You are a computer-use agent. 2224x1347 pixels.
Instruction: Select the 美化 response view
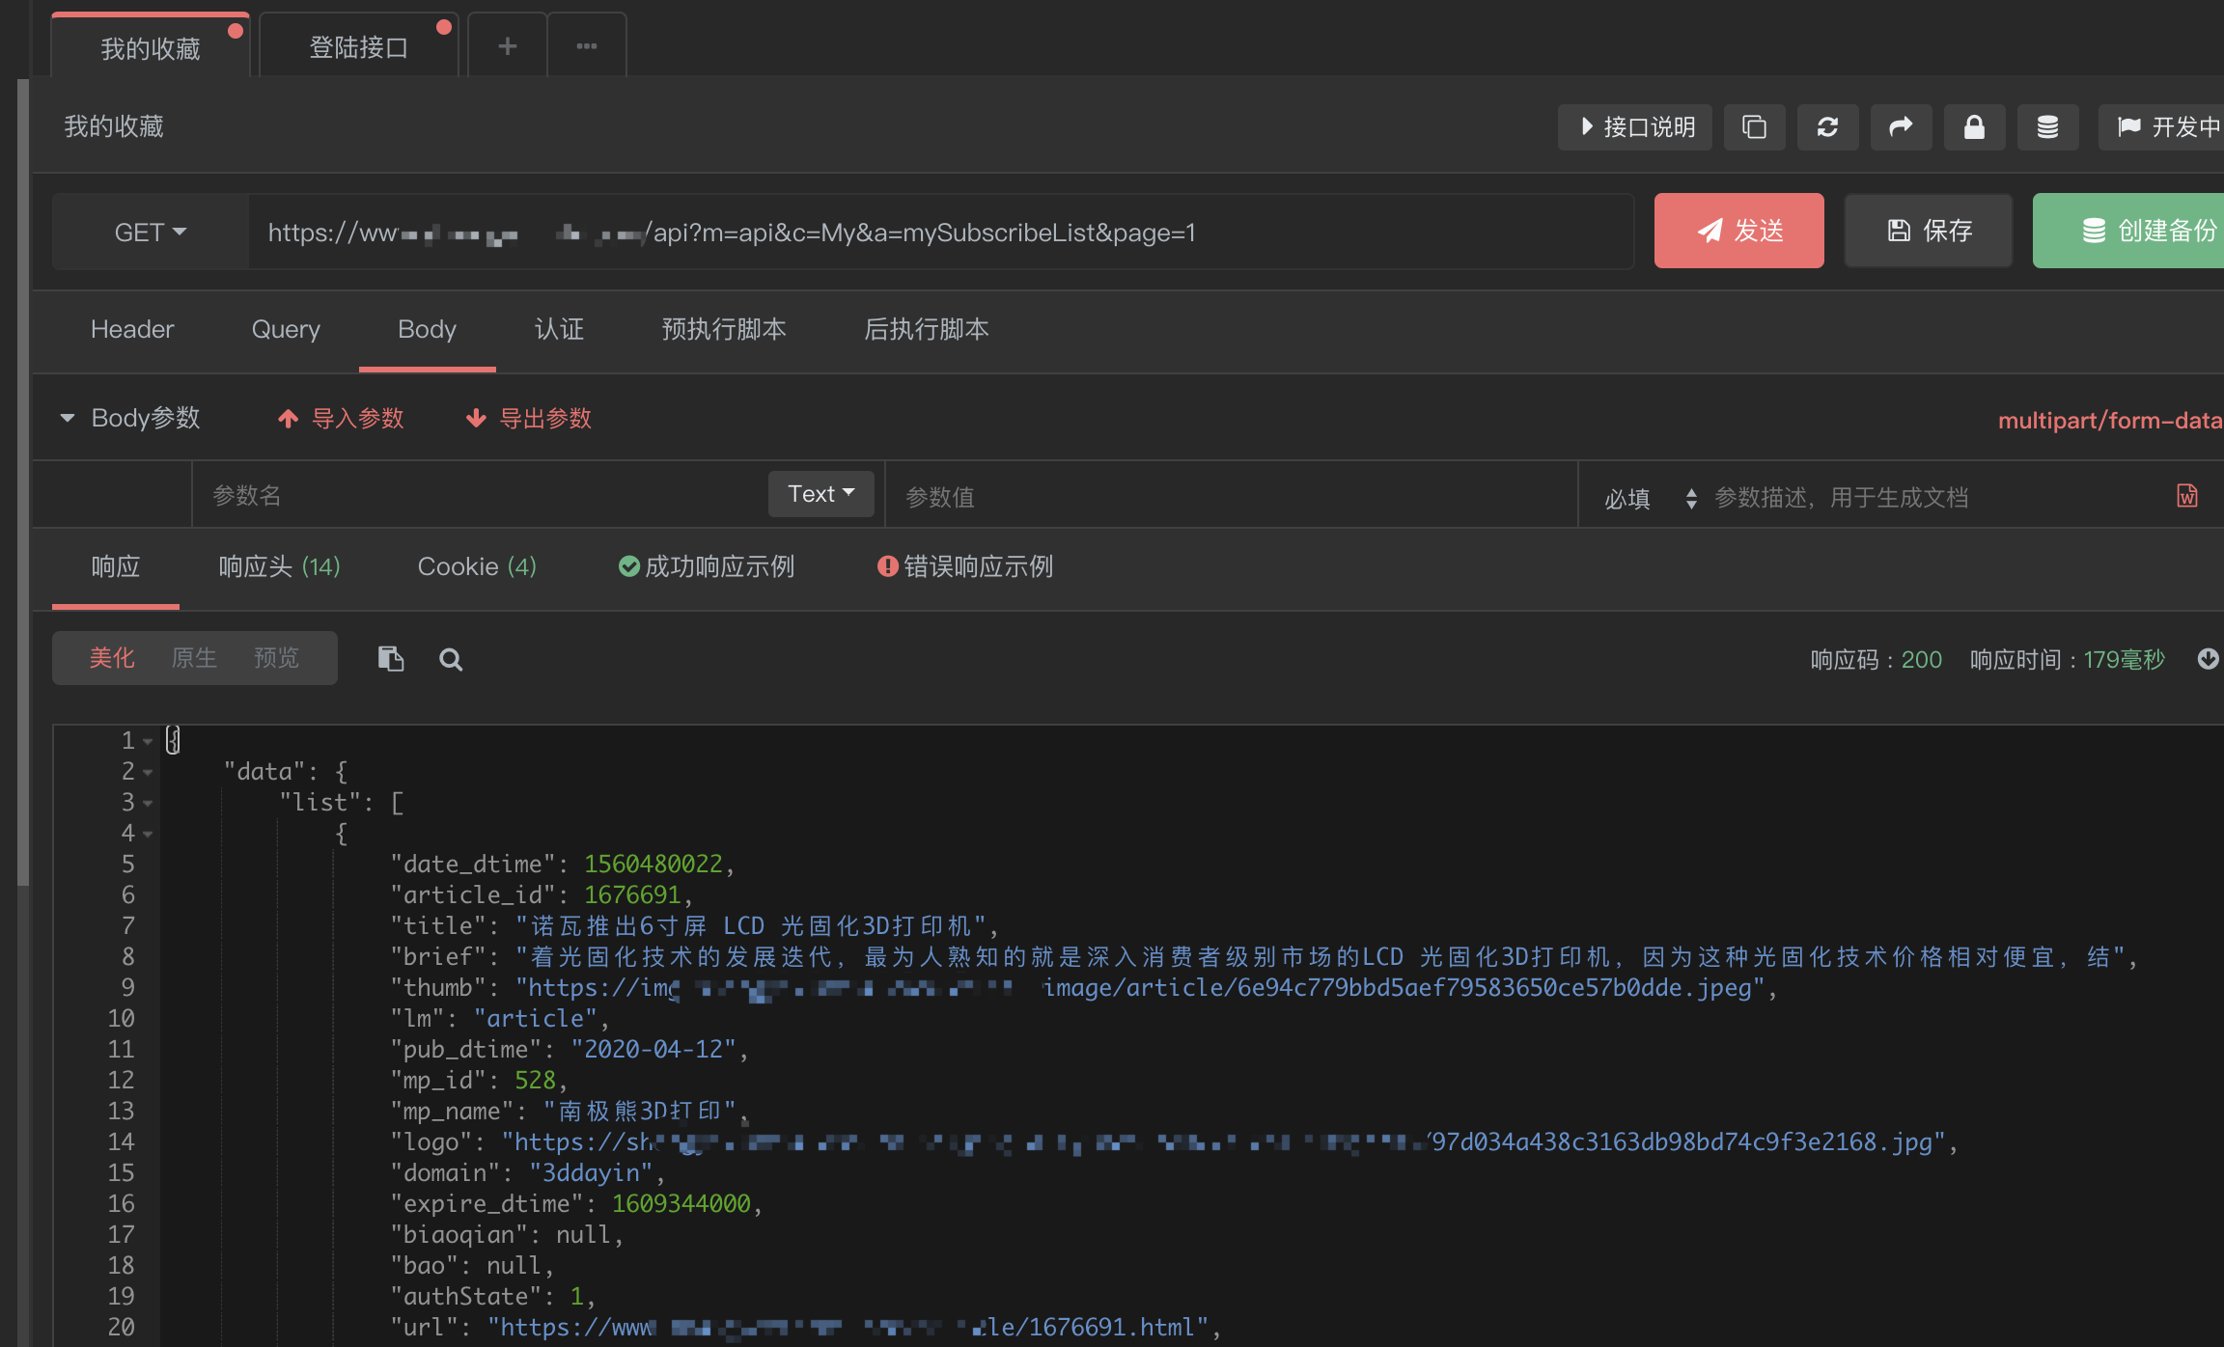[112, 658]
